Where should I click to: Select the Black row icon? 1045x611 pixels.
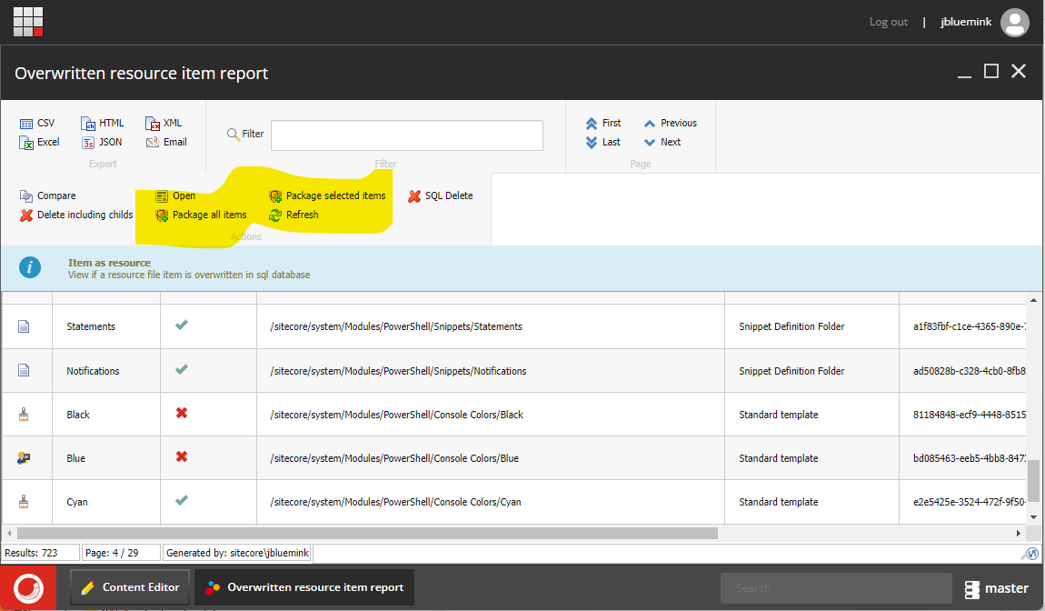click(24, 415)
